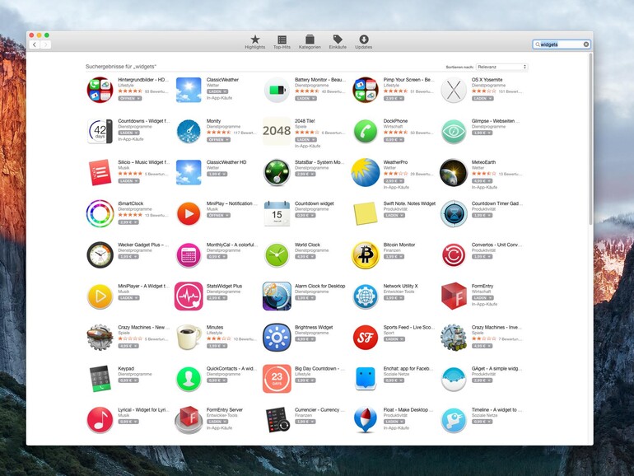Click price button for World Clock
This screenshot has width=634, height=476.
(x=305, y=256)
